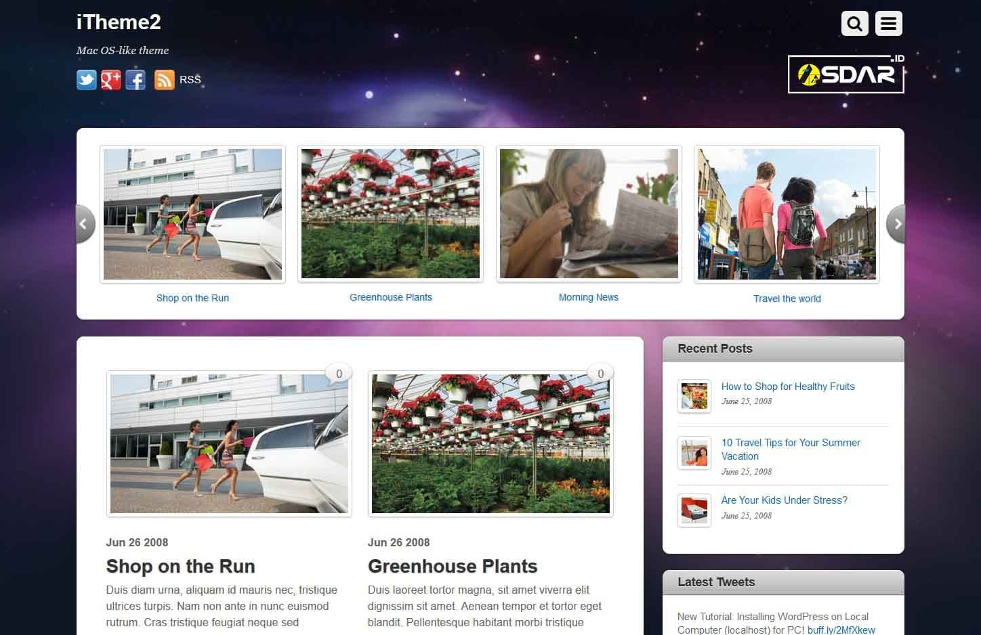Open the orange RSS feed icon

point(165,80)
